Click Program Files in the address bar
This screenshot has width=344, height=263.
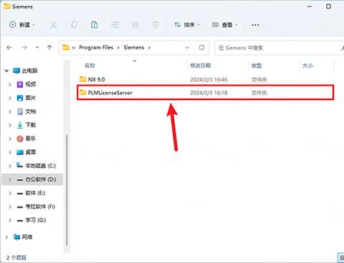[96, 47]
